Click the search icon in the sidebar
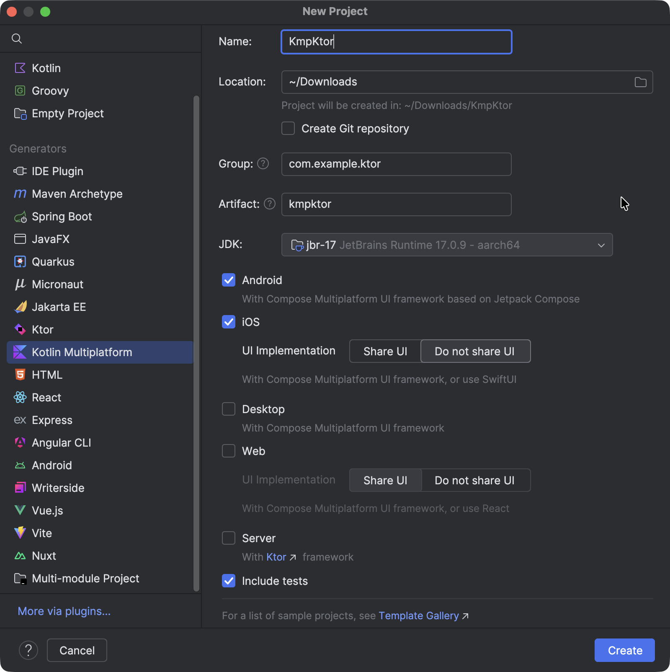Image resolution: width=670 pixels, height=672 pixels. pyautogui.click(x=17, y=39)
